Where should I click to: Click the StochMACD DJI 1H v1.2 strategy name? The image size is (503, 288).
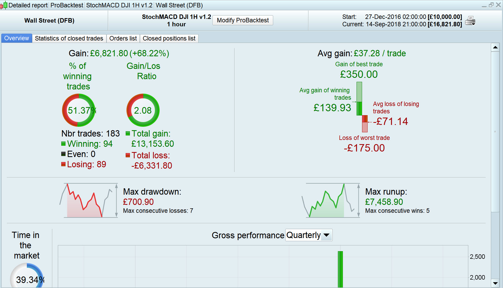[x=176, y=17]
